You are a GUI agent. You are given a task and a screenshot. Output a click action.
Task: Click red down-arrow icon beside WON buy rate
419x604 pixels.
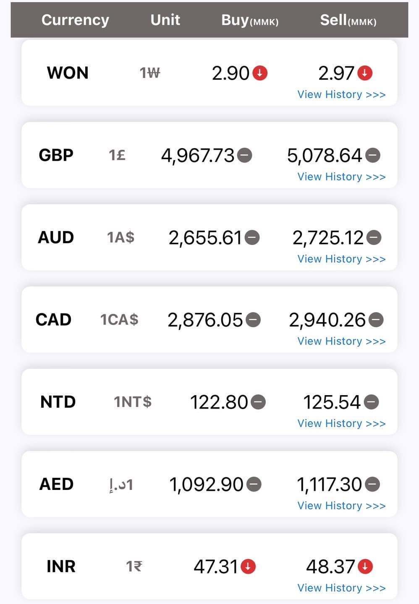coord(260,73)
